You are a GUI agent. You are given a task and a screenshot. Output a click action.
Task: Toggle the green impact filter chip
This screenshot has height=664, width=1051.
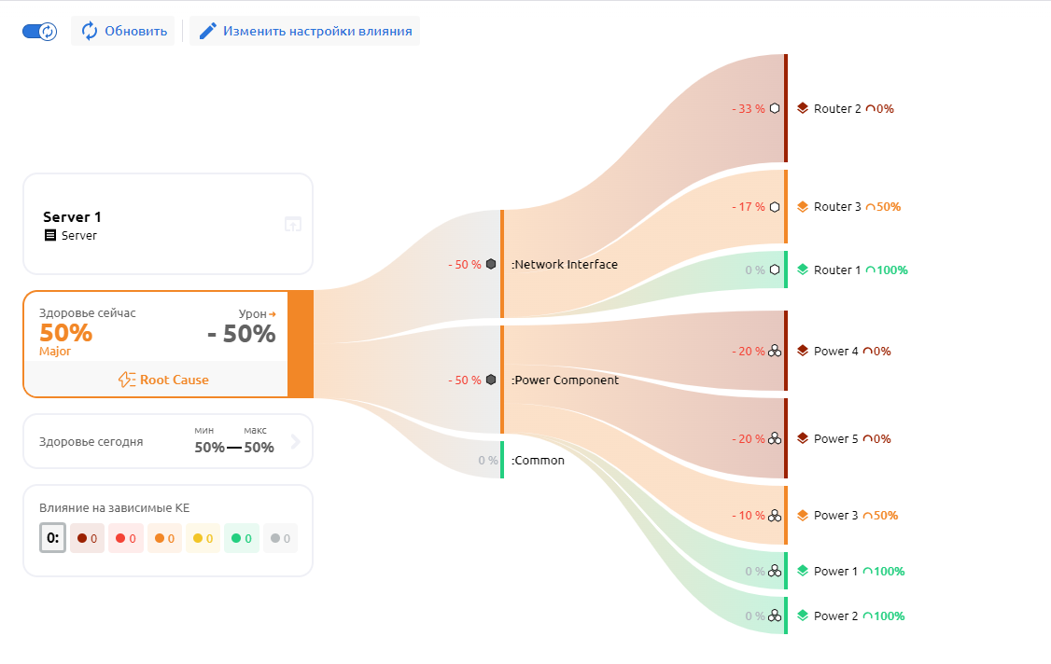(242, 538)
